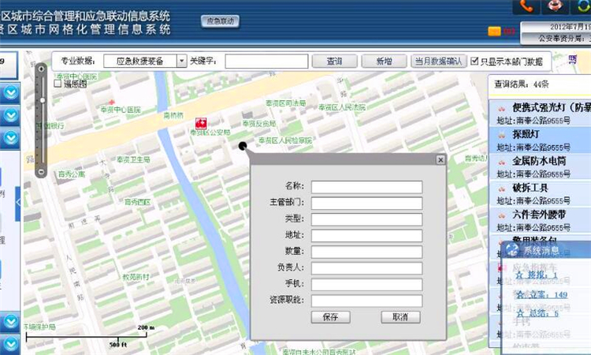Viewport: 591px width, 355px height.
Task: Click the map zoom-in plus button
Action: pyautogui.click(x=41, y=69)
